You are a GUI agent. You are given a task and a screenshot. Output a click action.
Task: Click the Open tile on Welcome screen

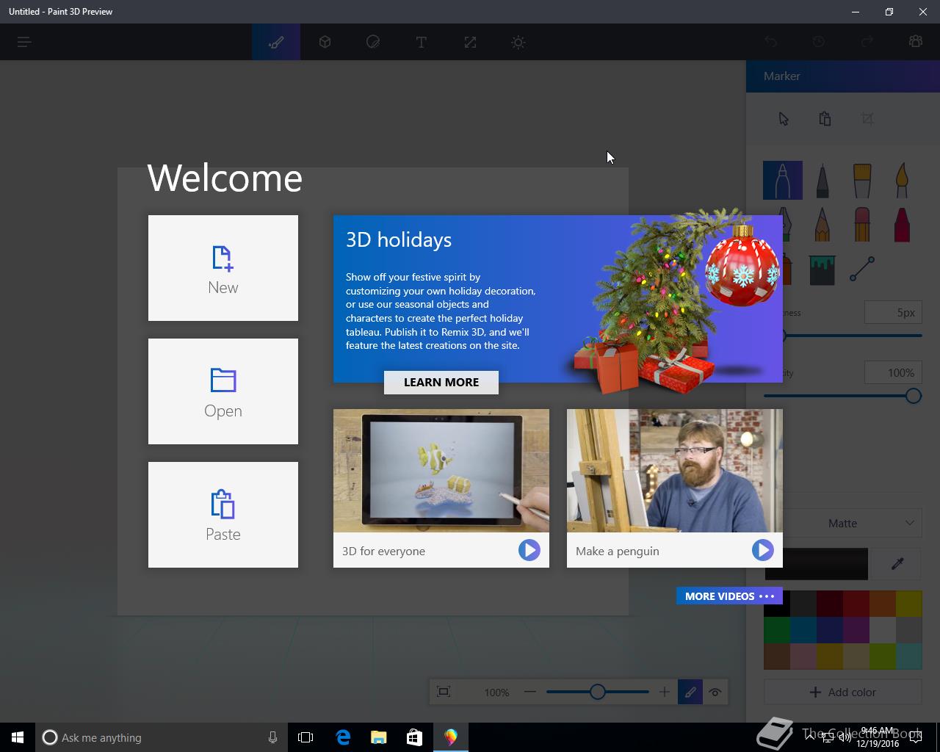click(223, 391)
